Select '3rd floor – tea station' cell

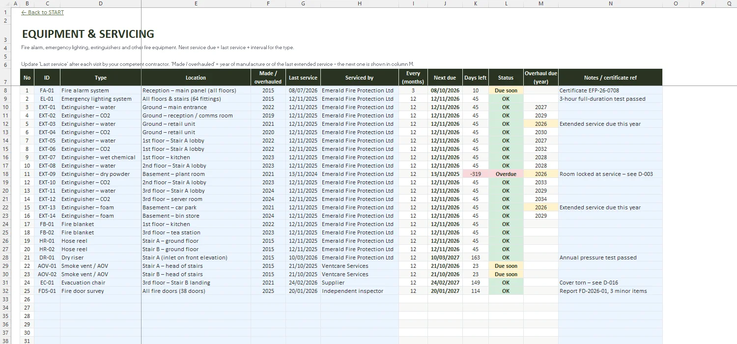196,232
